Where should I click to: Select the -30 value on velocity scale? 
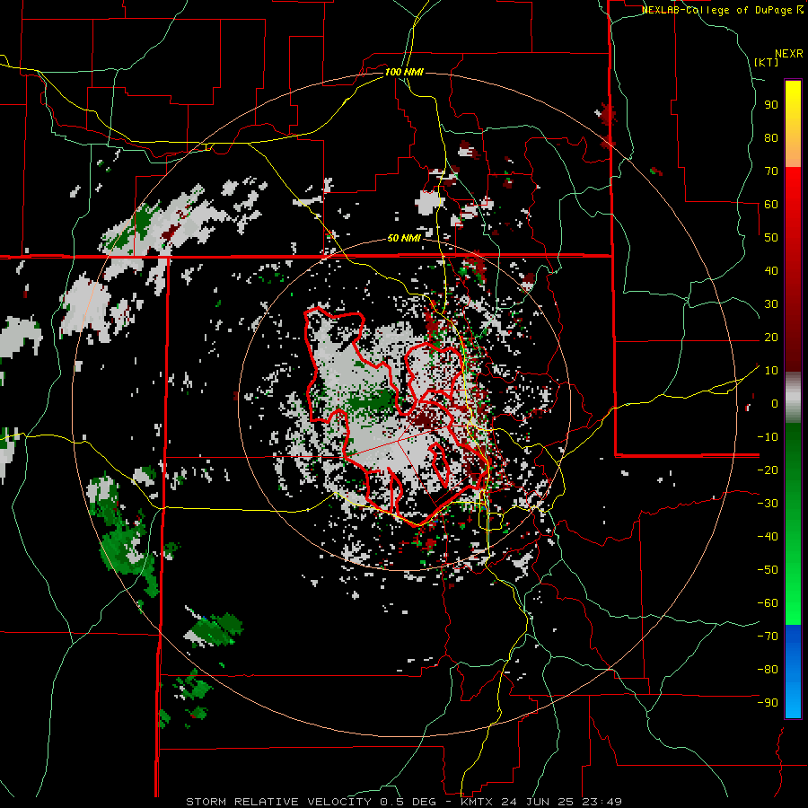point(768,504)
